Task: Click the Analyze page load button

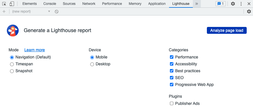Action: (227, 30)
